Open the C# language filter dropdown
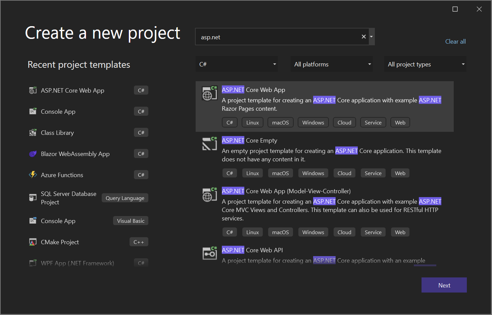492x315 pixels. point(237,64)
